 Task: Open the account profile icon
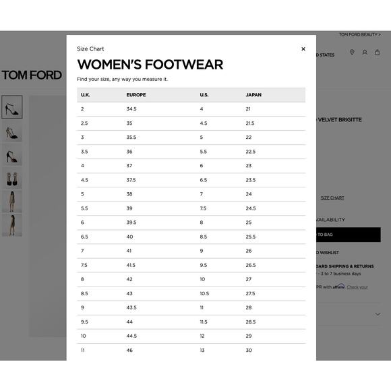click(x=365, y=53)
